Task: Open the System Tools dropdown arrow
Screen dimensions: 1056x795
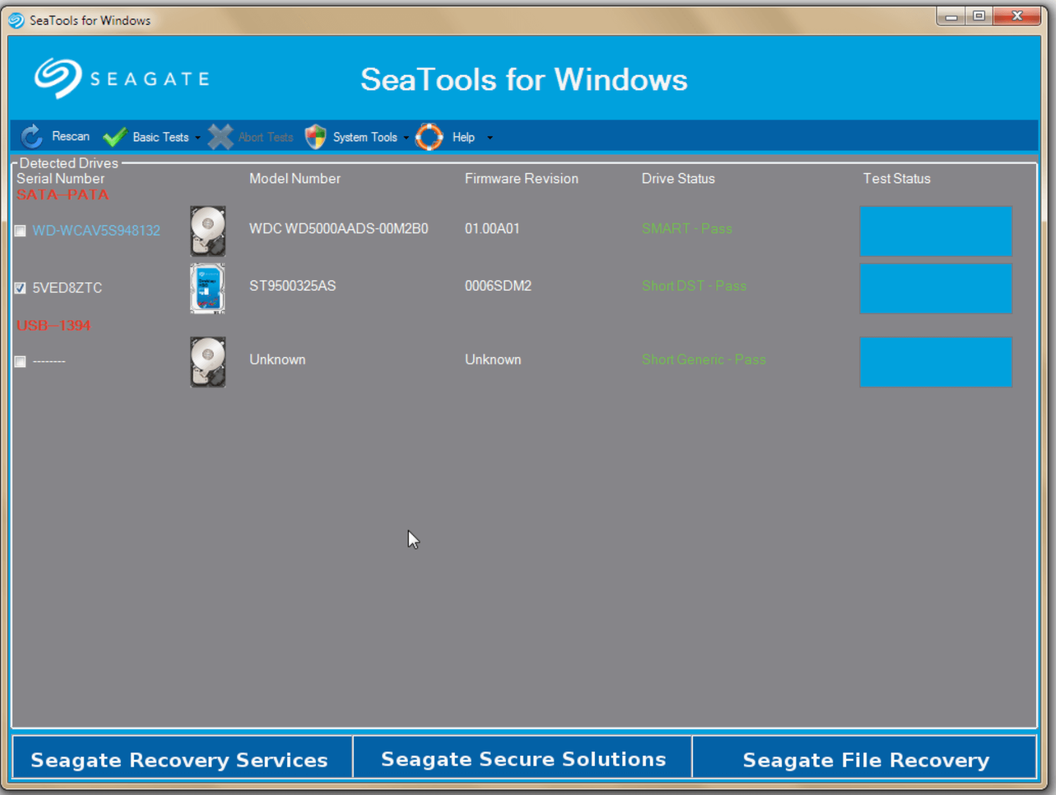Action: tap(406, 138)
